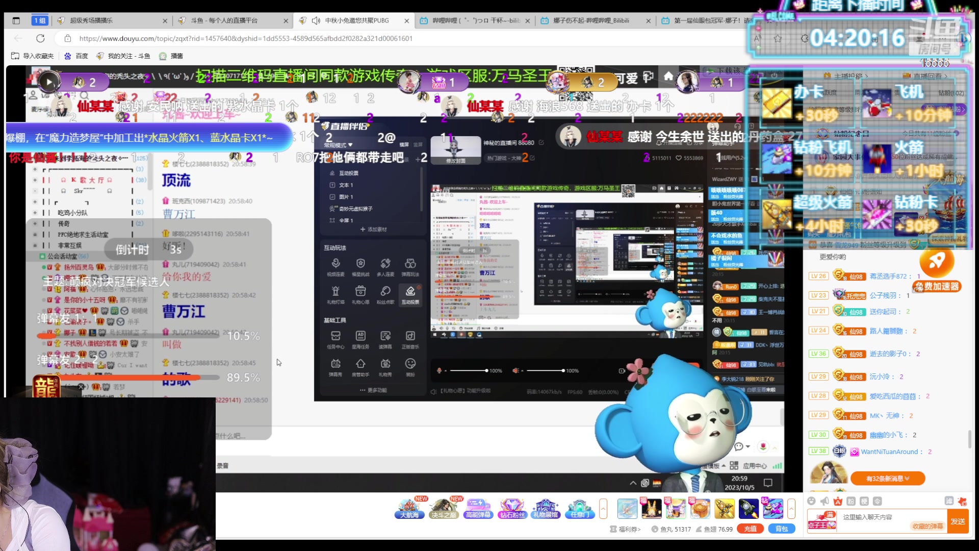The height and width of the screenshot is (551, 979).
Task: Click the 福星挑战 icon in 直播伴侣
Action: (360, 266)
